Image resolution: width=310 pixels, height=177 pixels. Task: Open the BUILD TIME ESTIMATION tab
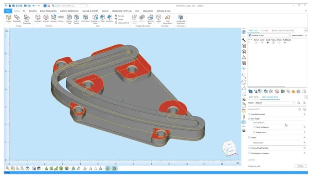(x=283, y=31)
